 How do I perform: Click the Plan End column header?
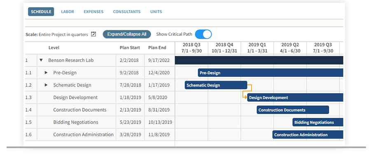(157, 48)
